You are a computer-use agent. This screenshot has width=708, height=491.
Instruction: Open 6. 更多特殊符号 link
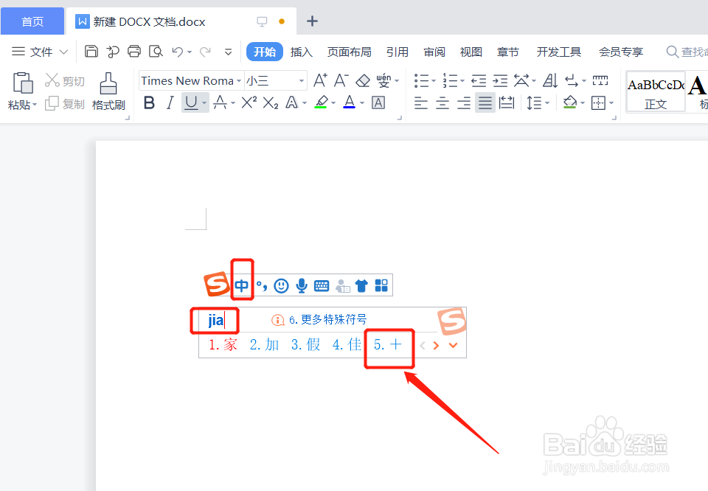[x=327, y=319]
